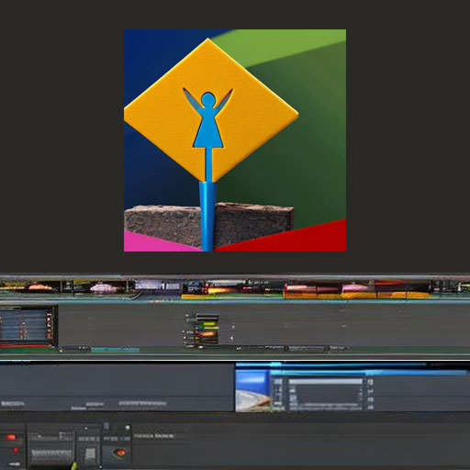The height and width of the screenshot is (470, 470).
Task: Click the orange oval button in dark panel
Action: click(120, 452)
